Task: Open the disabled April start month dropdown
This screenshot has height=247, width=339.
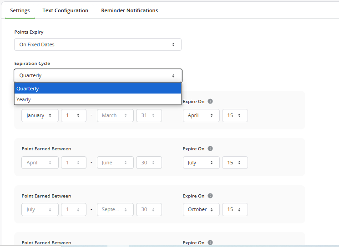Action: [x=40, y=163]
